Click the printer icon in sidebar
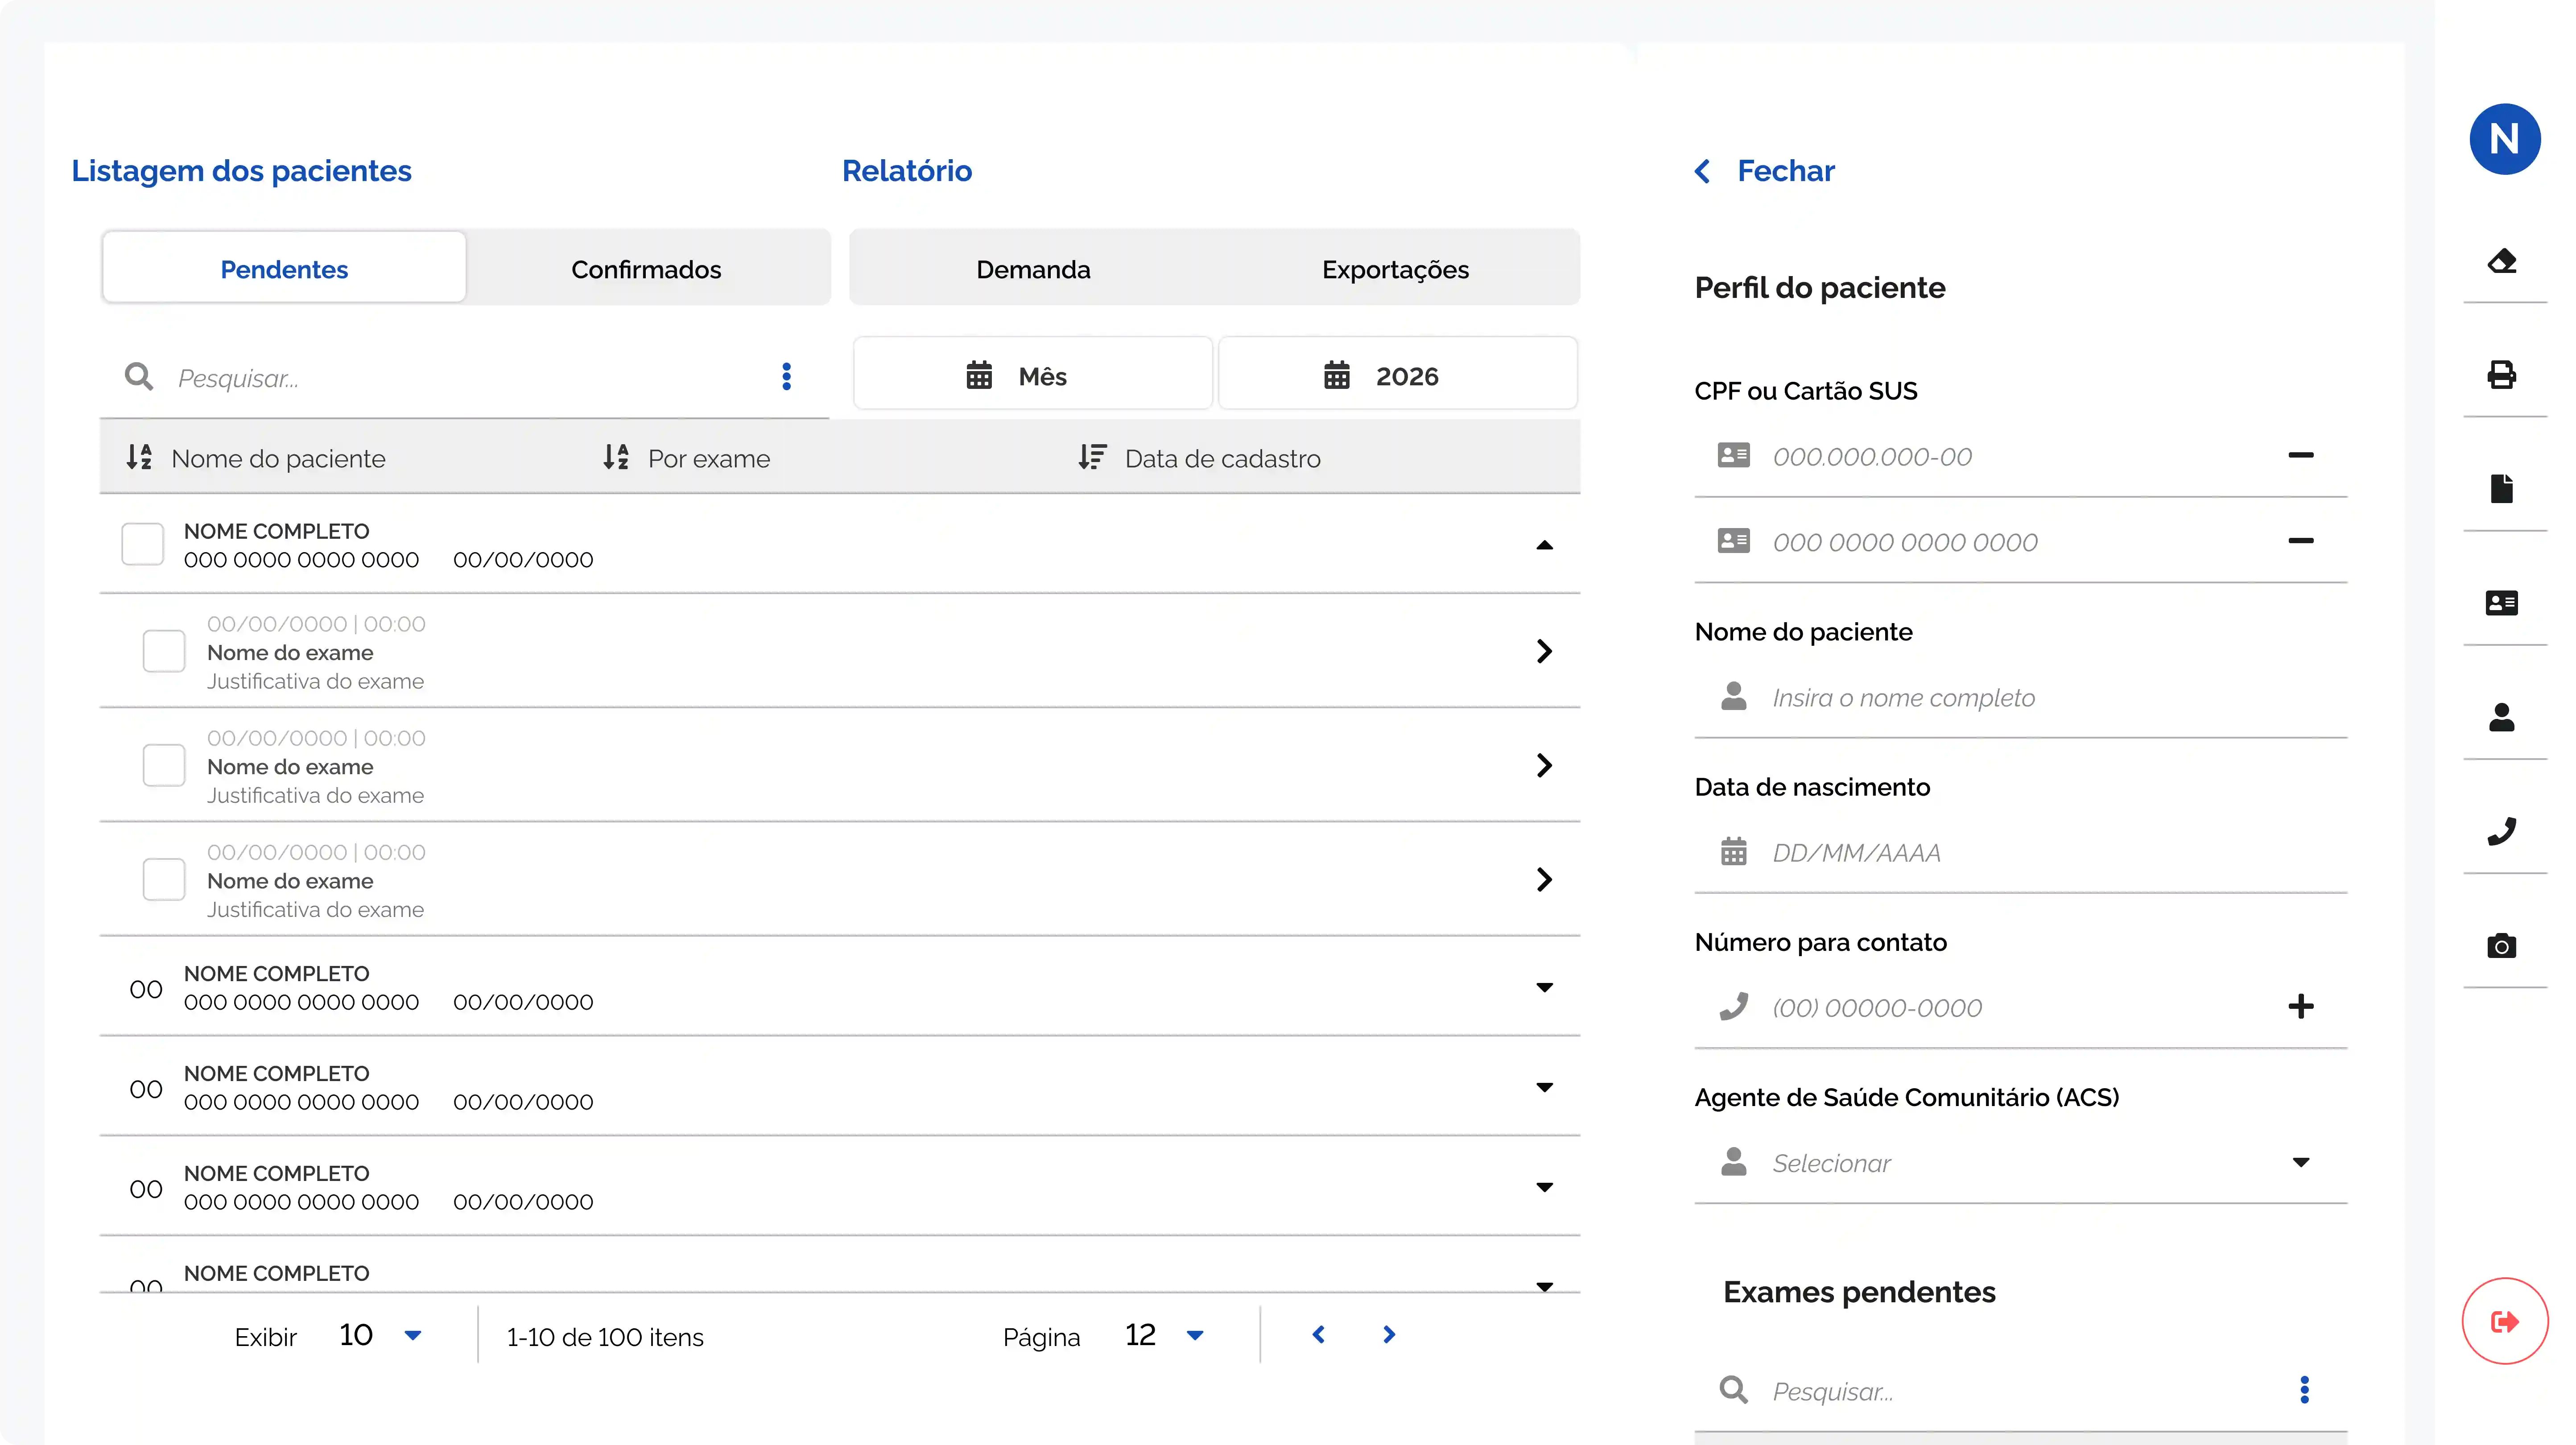Viewport: 2576px width, 1445px height. pos(2502,375)
